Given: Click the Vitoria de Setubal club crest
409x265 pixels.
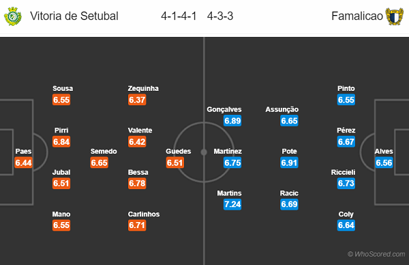Looking at the screenshot, I should coord(13,16).
